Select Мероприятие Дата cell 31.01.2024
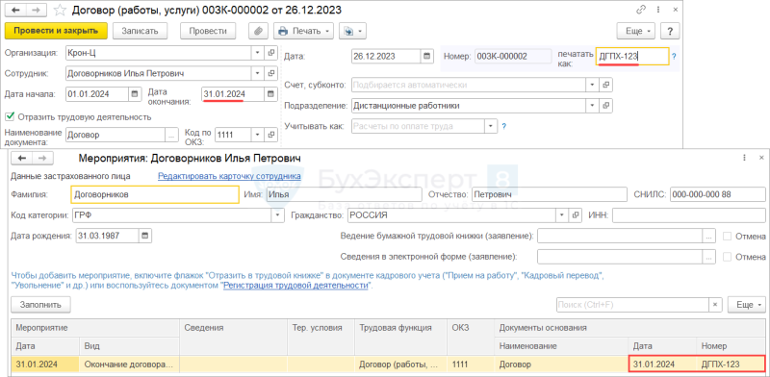Image resolution: width=770 pixels, height=377 pixels. 45,364
